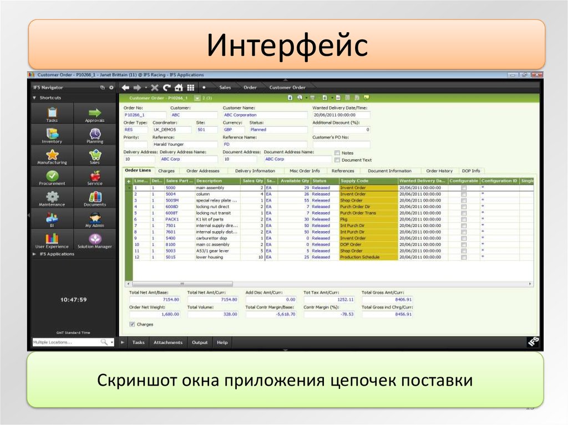Uncheck the Charges checkbox below totals
The width and height of the screenshot is (568, 425).
pos(132,324)
